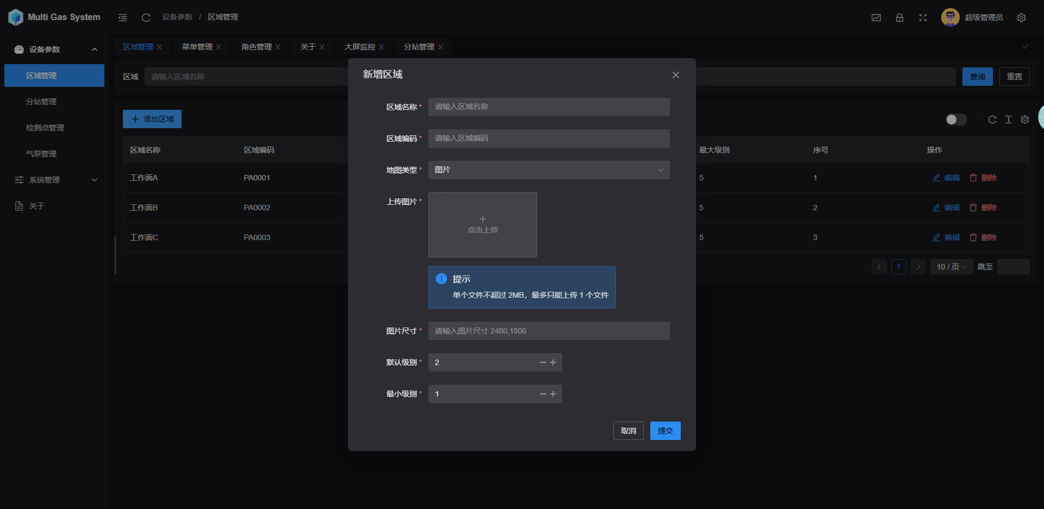Screen dimensions: 1044x509
Task: Open the 超级管理员 user avatar
Action: coord(950,17)
